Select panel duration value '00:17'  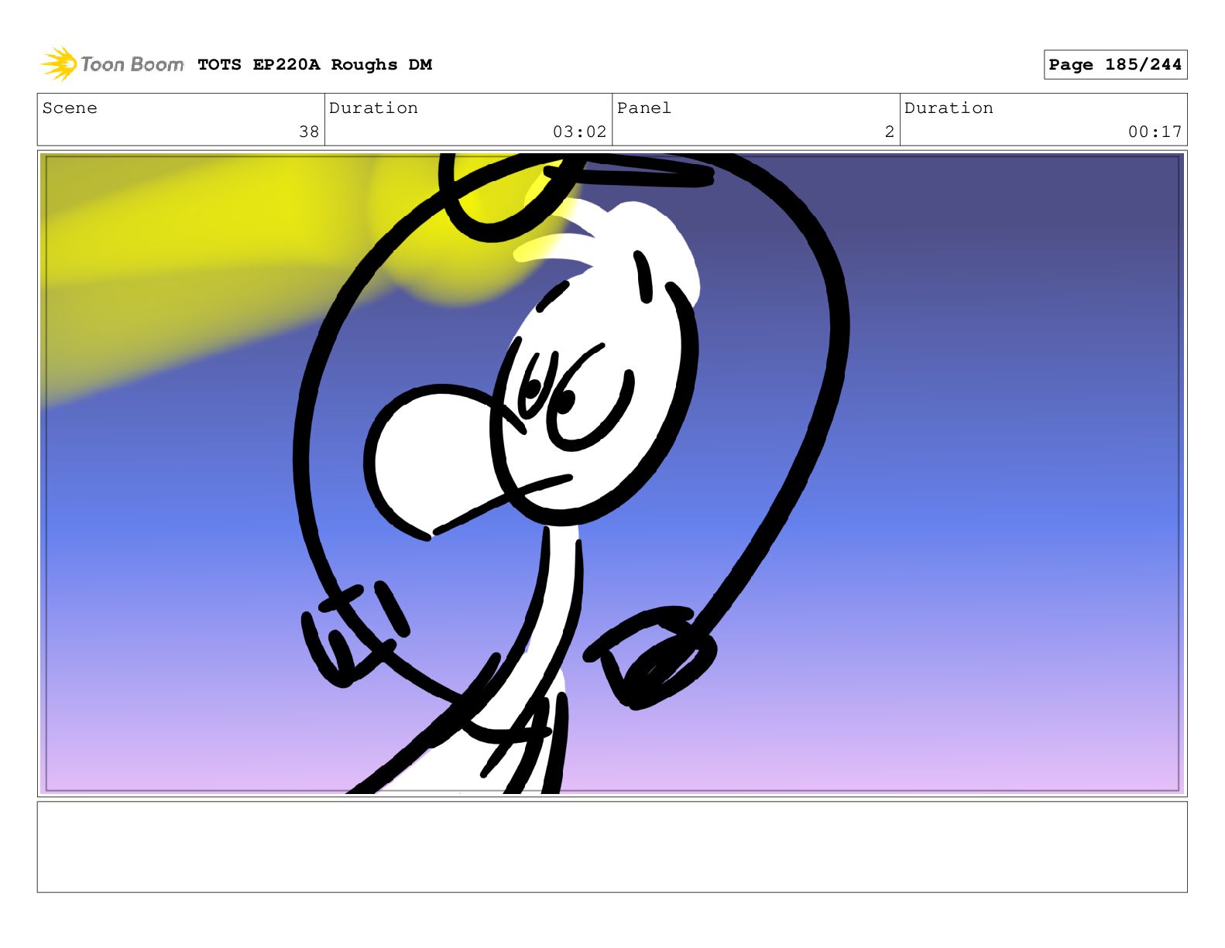(x=1155, y=132)
